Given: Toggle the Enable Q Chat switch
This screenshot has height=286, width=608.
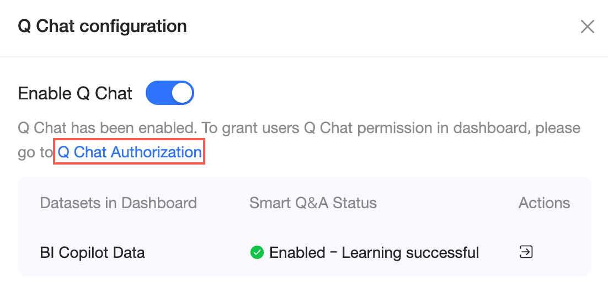Looking at the screenshot, I should (x=169, y=93).
